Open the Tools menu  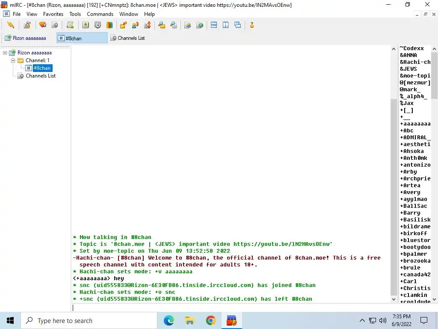(x=75, y=14)
